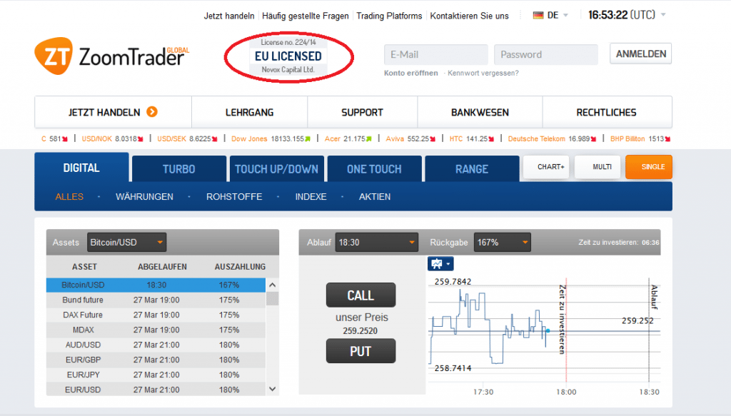Open the Rechtliches menu

point(607,112)
